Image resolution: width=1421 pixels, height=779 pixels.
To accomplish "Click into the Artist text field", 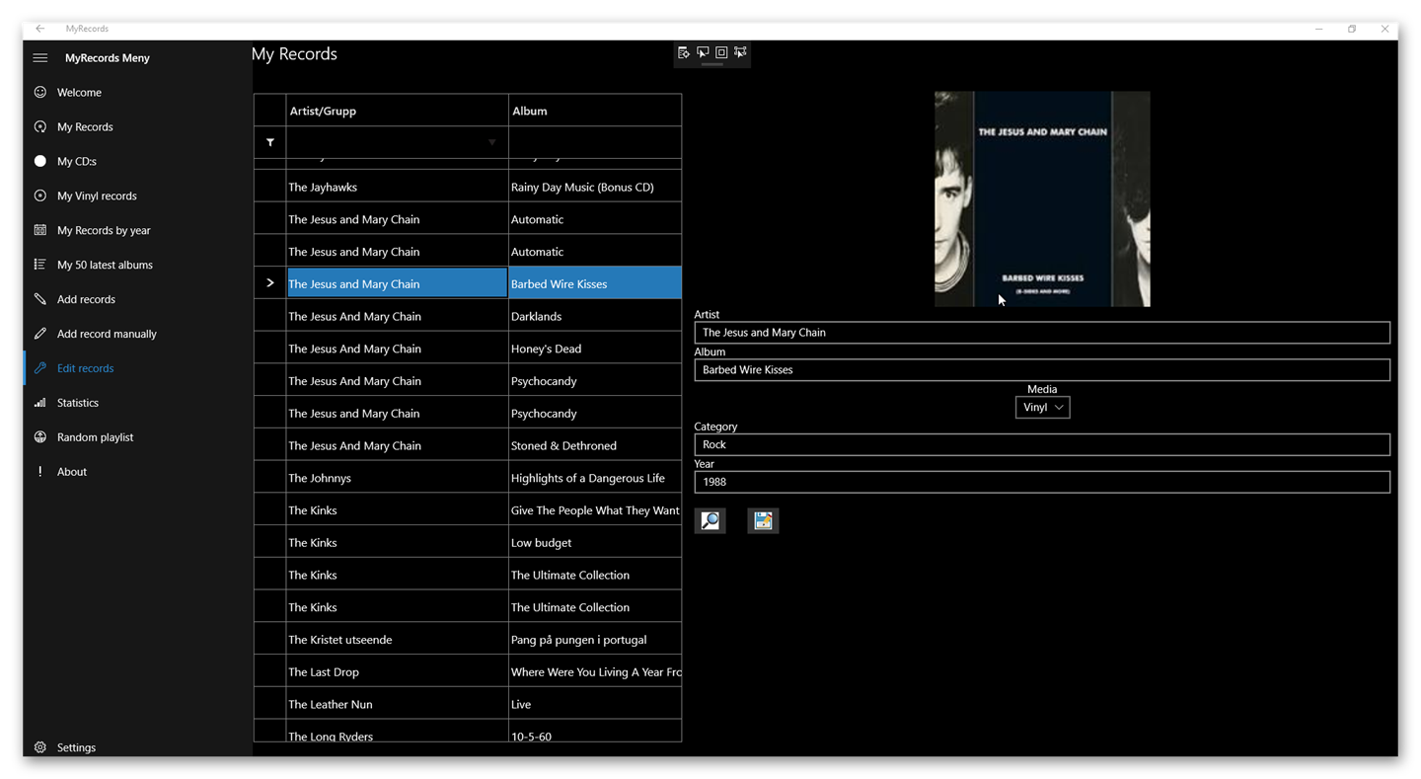I will point(1042,333).
